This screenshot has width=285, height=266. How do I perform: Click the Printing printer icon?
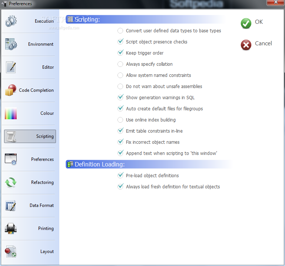pos(11,228)
